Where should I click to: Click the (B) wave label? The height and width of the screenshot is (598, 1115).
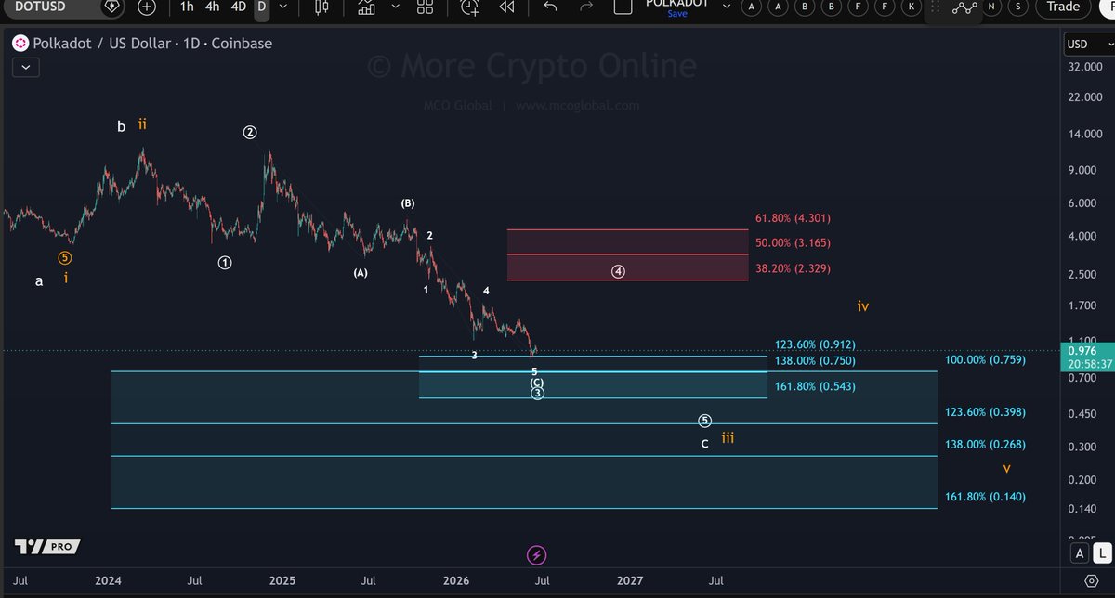coord(408,202)
